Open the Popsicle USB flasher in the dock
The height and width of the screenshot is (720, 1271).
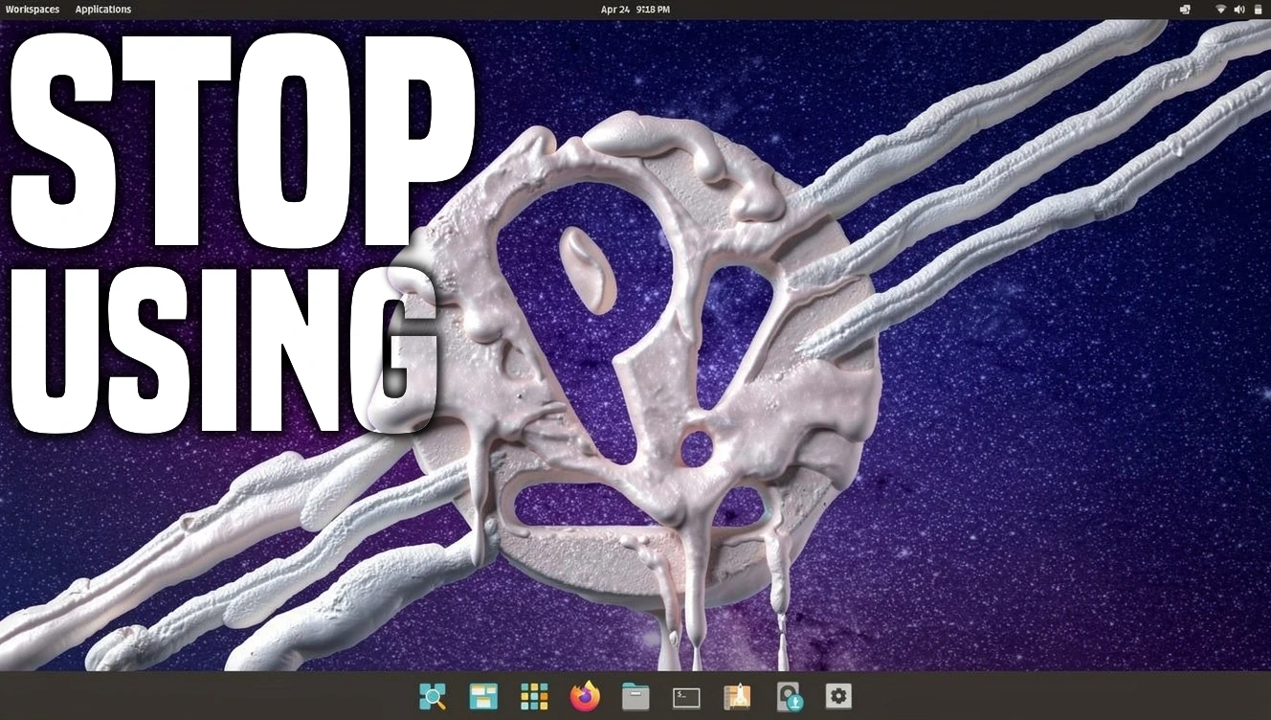(789, 696)
